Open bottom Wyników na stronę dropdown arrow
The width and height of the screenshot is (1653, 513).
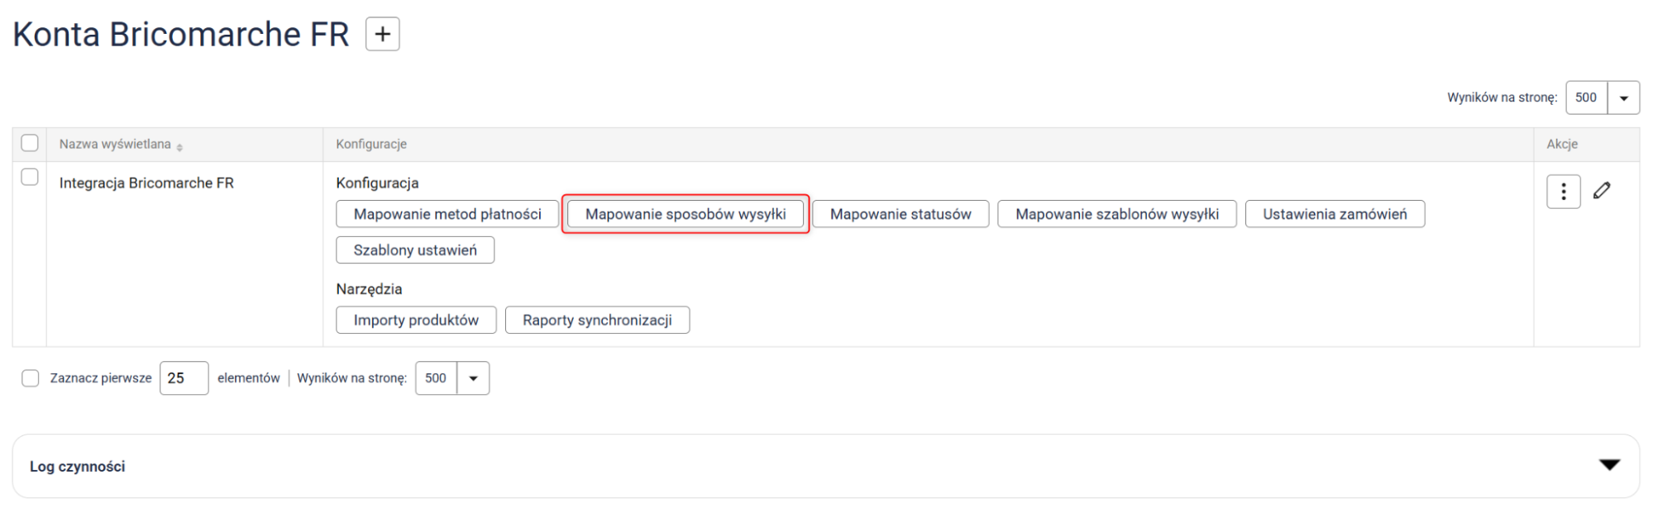[473, 378]
